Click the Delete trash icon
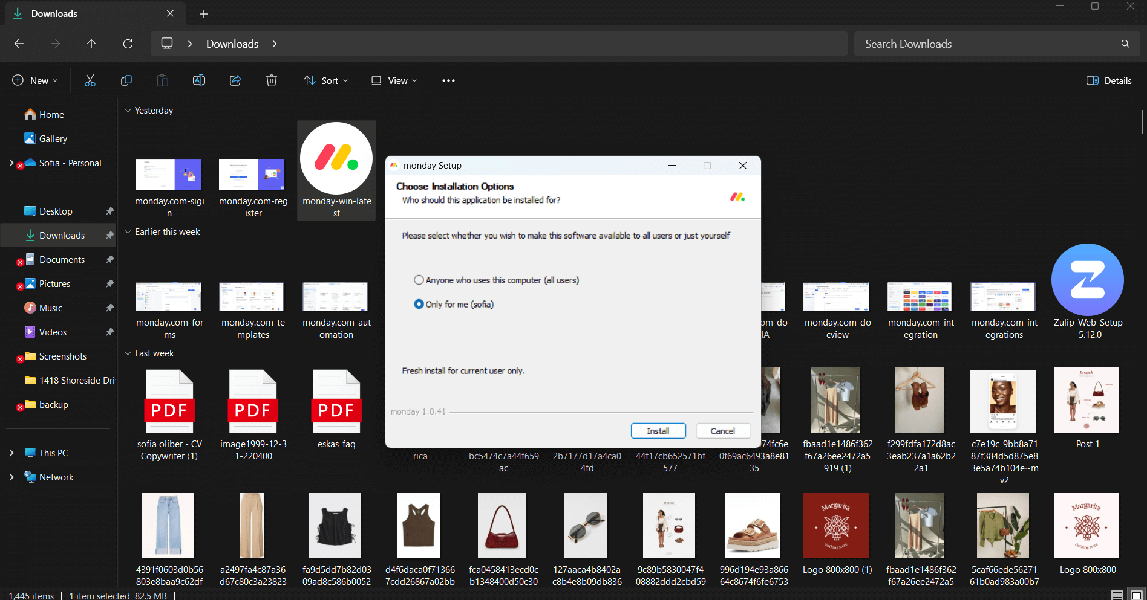The height and width of the screenshot is (600, 1147). click(272, 80)
